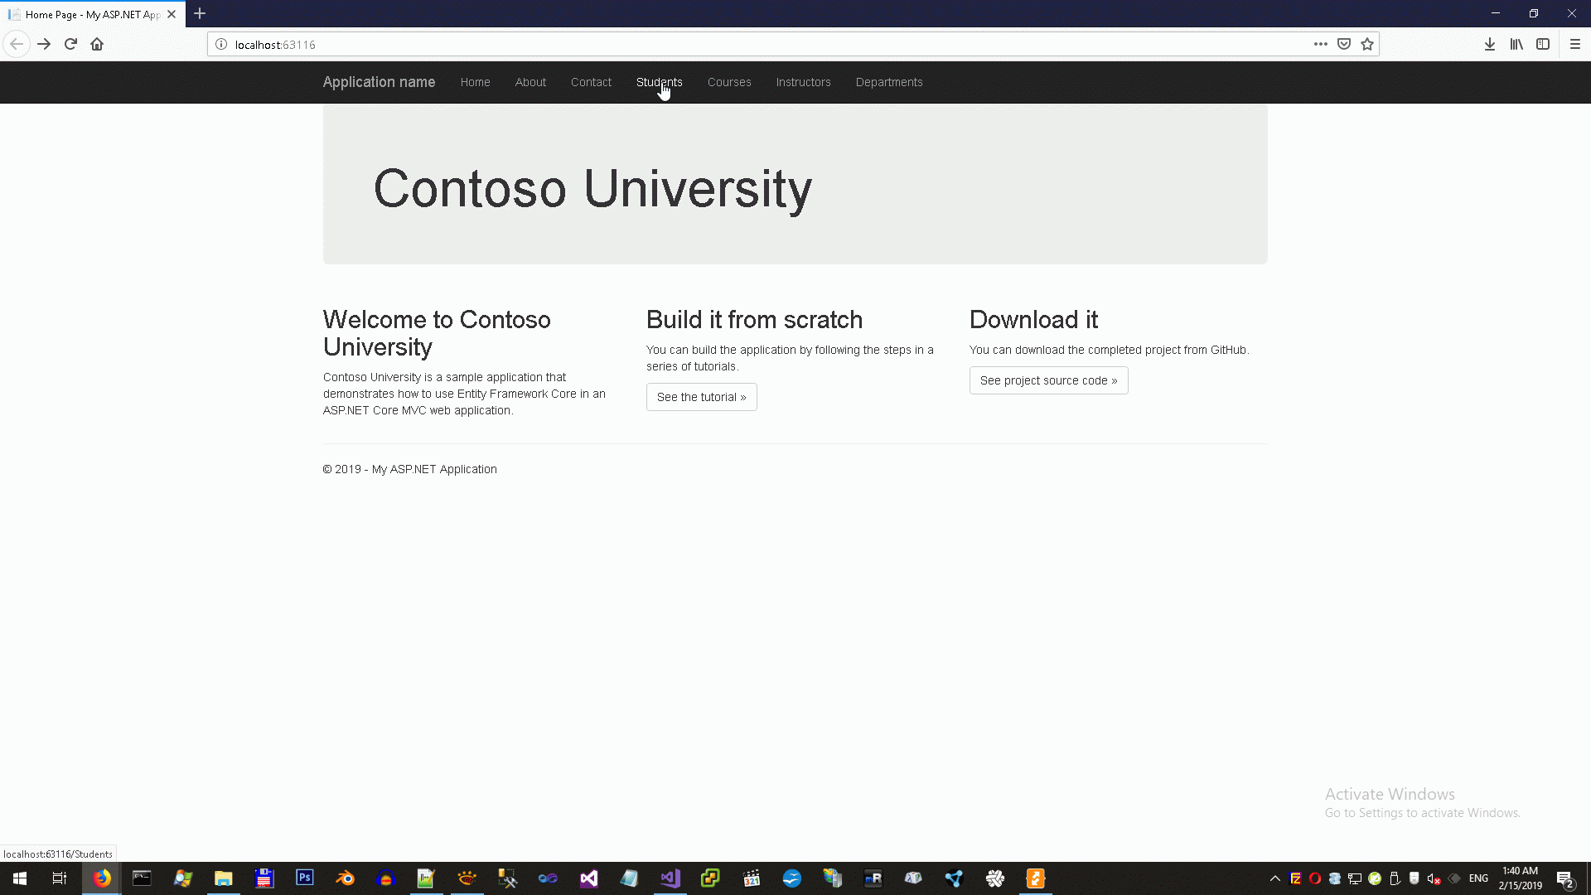Go to Departments page

889,82
